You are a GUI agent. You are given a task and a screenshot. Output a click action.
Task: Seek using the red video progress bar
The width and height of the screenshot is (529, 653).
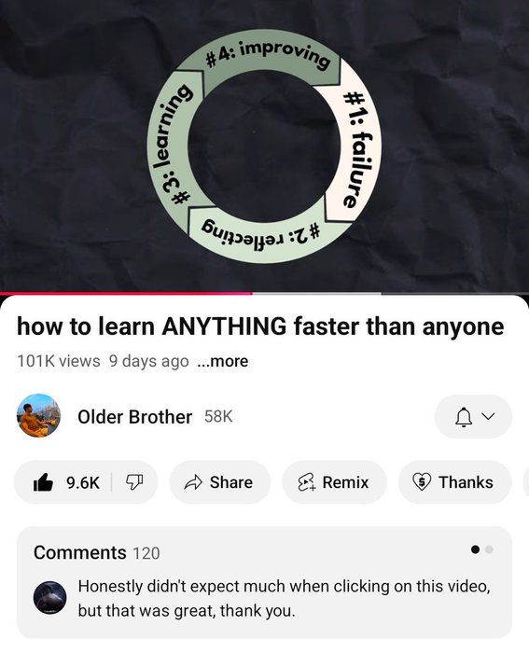(x=126, y=294)
